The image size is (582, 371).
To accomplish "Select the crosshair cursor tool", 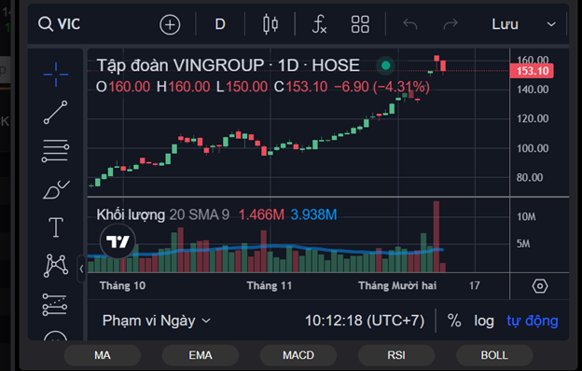I will pos(56,75).
